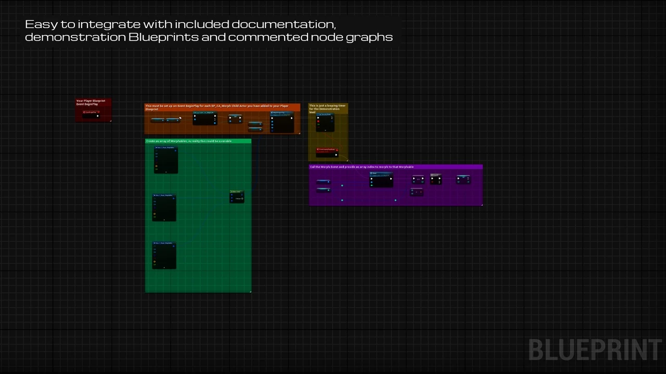The image size is (666, 374).
Task: Select the green 'Create an array of Morphables' comment header
Action: click(198, 141)
